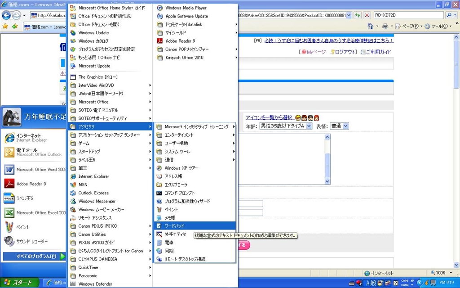The height and width of the screenshot is (288, 460).
Task: Open the address bar history dropdown arrow
Action: tap(349, 15)
